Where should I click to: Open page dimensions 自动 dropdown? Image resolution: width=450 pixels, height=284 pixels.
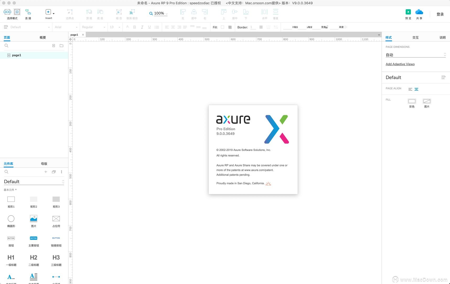coord(416,55)
